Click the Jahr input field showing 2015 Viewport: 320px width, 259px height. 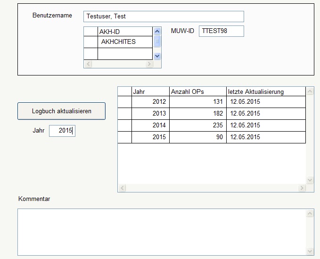tap(62, 131)
